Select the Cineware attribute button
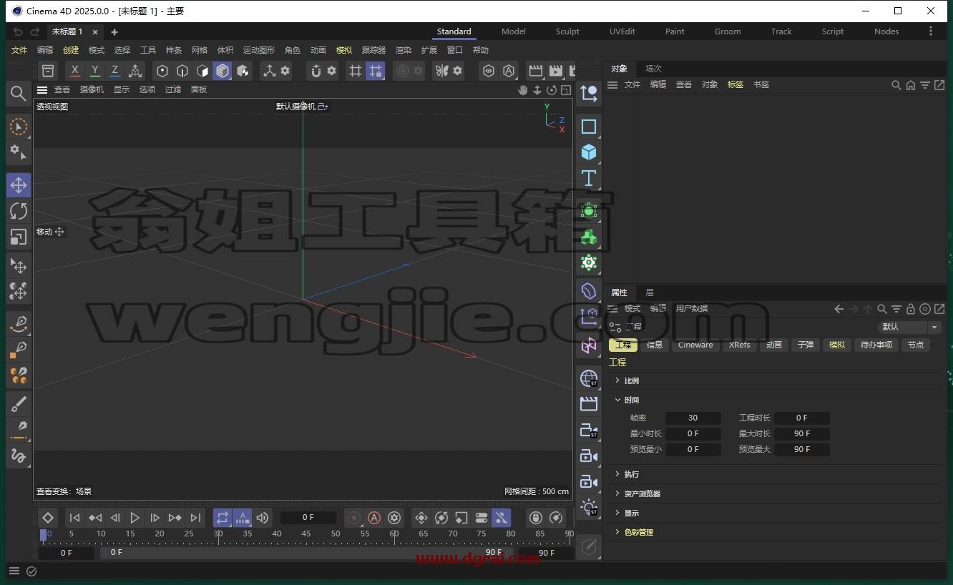 tap(695, 345)
